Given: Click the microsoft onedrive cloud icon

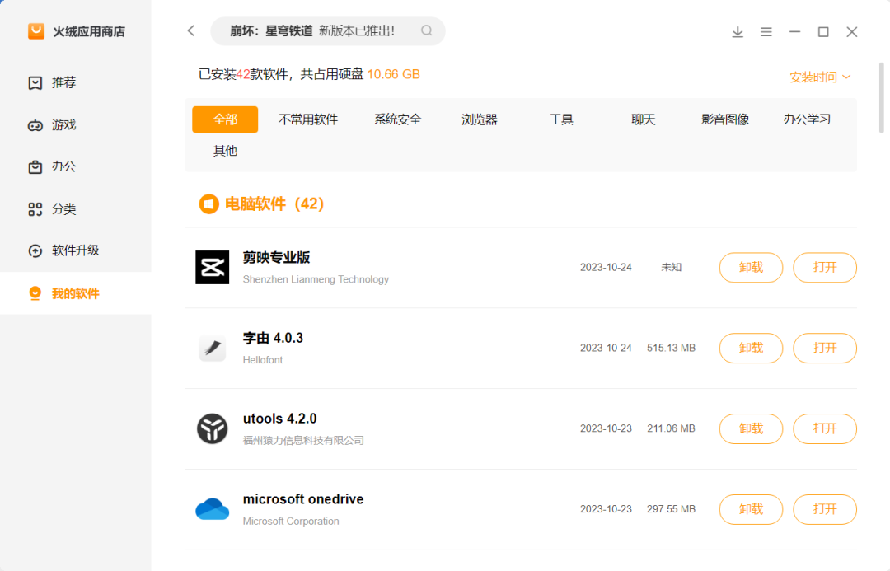Looking at the screenshot, I should tap(213, 509).
